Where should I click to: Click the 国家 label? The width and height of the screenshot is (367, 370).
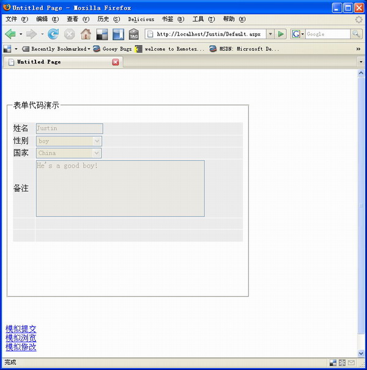21,153
